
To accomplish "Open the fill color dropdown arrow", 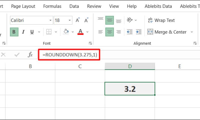I will click(x=73, y=32).
